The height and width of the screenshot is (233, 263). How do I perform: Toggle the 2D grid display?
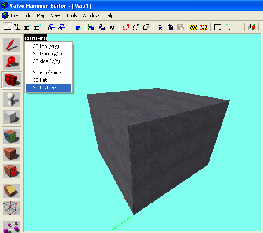[x=8, y=27]
